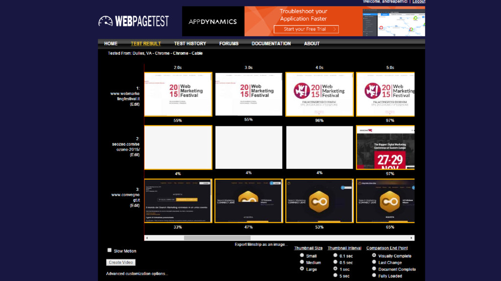Click webmarketingfestival thumbnail at 4.0s
The height and width of the screenshot is (281, 501).
click(319, 94)
